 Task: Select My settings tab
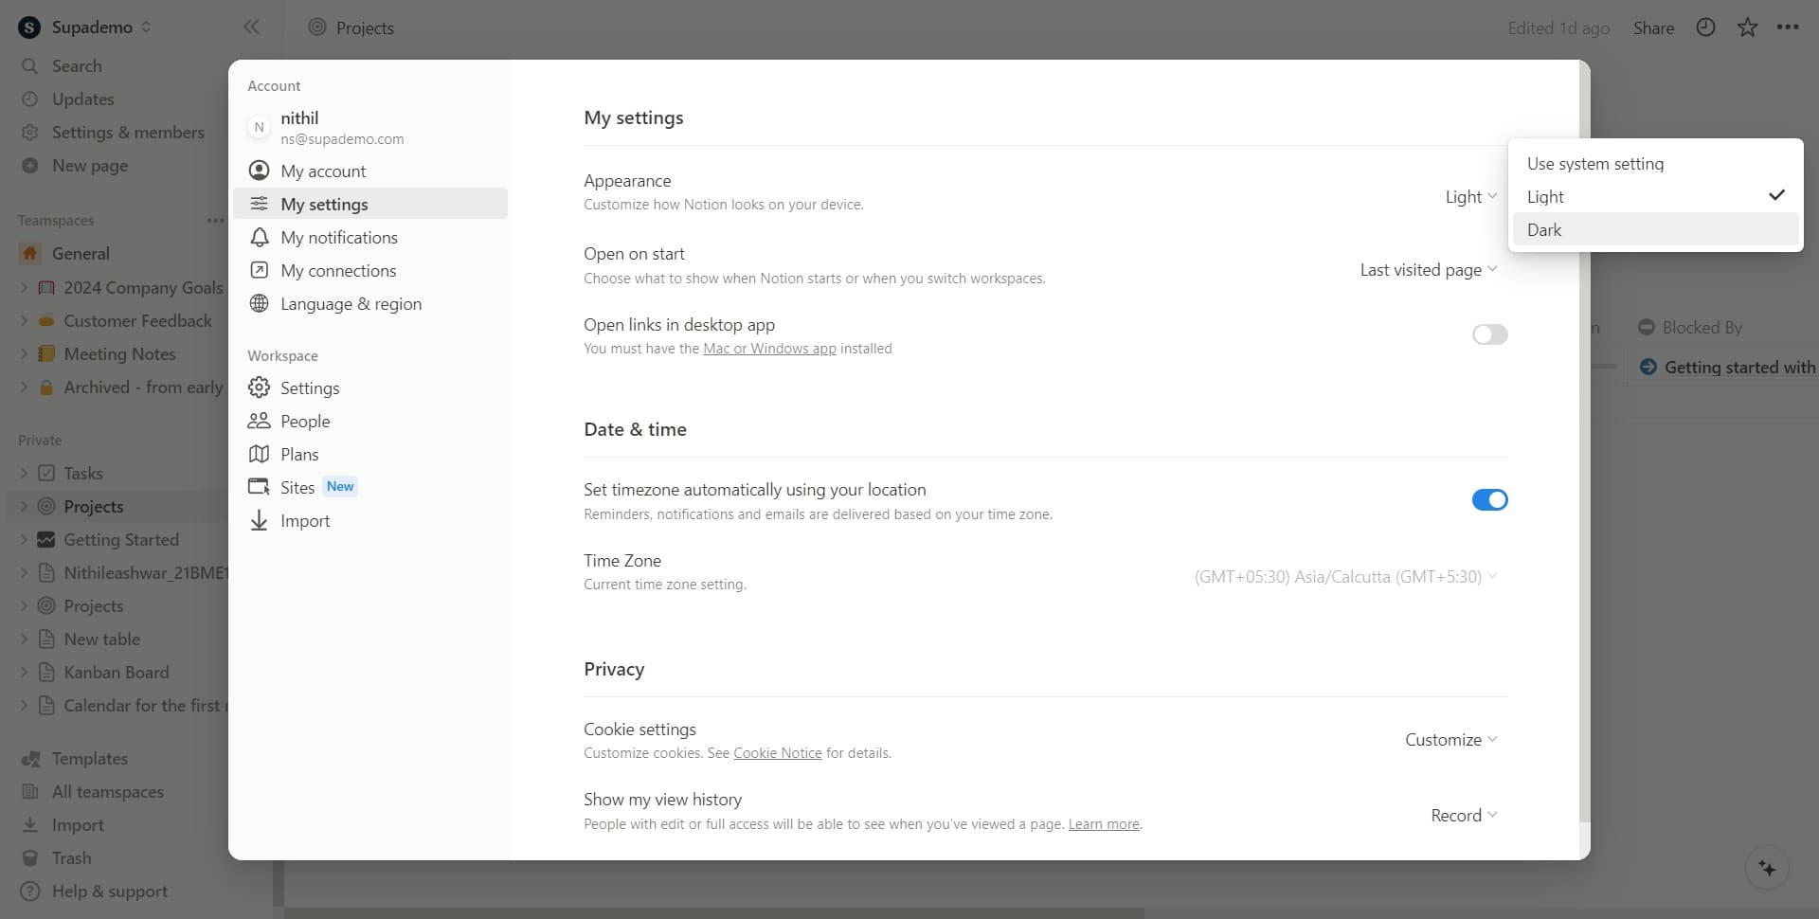point(370,204)
